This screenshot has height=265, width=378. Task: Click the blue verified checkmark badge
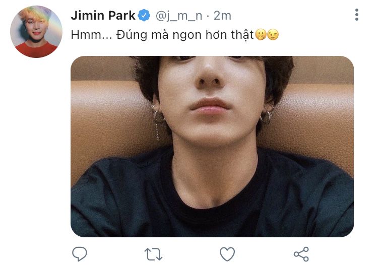click(144, 16)
